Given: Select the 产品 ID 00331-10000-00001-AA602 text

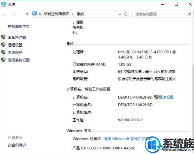Looking at the screenshot, I should coord(104,148).
